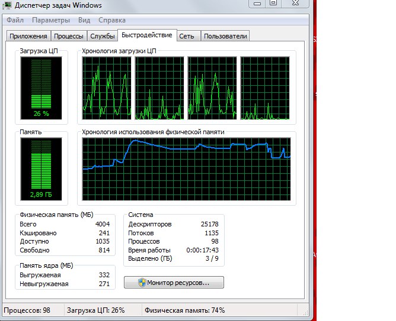396x321 pixels.
Task: Close the Диспетчер задач window
Action: tap(295, 4)
